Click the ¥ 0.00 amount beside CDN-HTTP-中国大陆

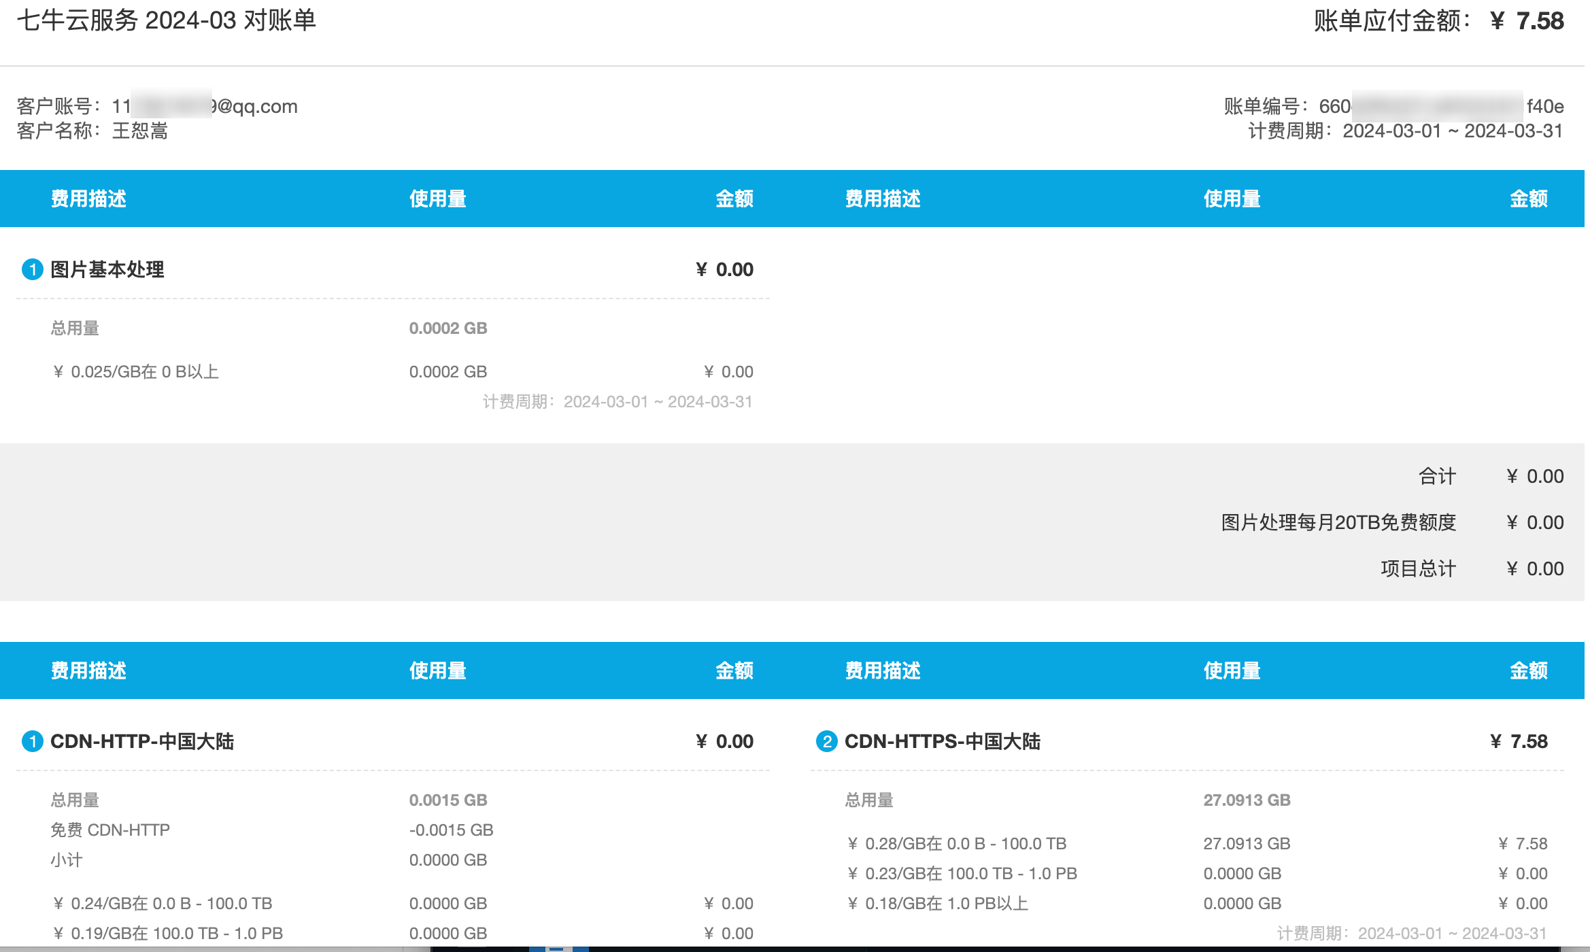[724, 741]
